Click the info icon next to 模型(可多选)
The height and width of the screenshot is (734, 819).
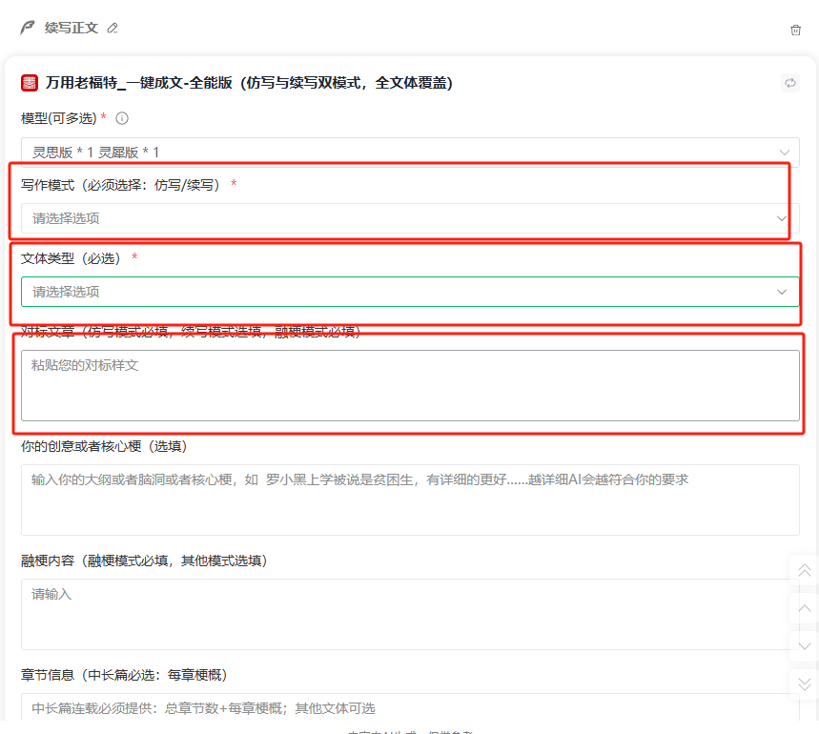[122, 118]
